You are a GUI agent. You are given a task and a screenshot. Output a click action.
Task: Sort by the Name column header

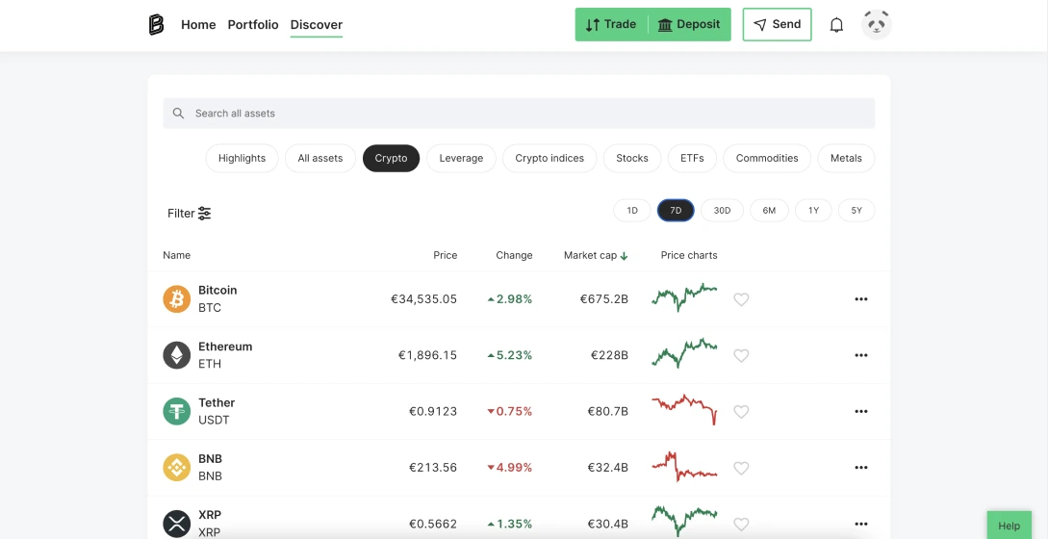point(176,255)
